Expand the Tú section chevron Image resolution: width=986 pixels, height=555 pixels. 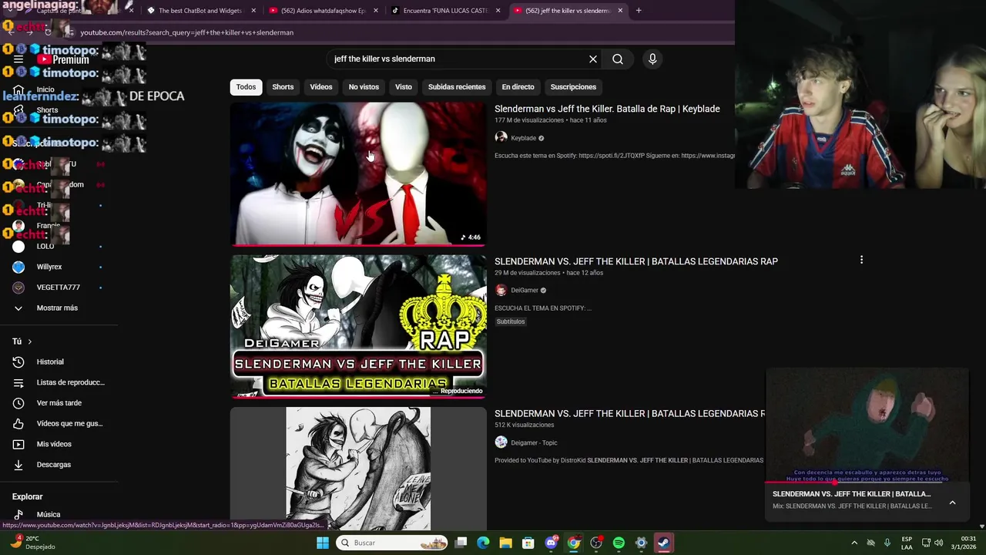[x=30, y=341]
